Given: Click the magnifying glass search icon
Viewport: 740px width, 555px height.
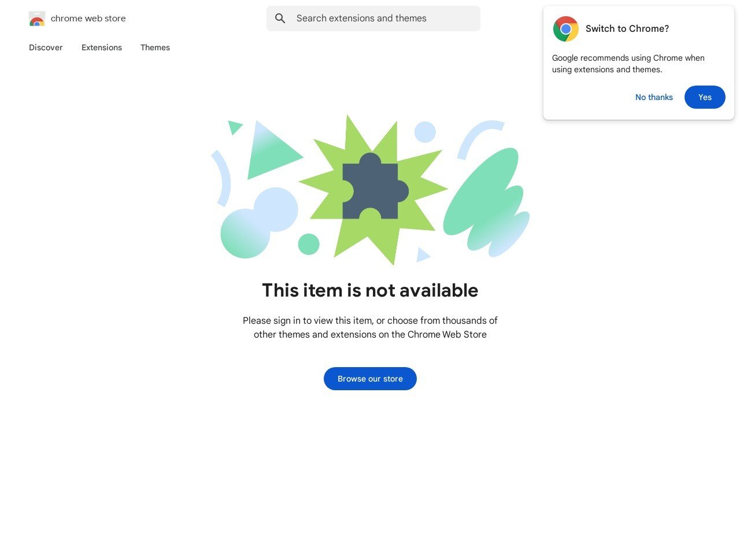Looking at the screenshot, I should click(x=280, y=18).
